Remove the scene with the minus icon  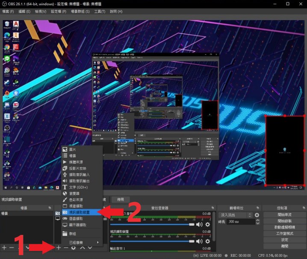click(12, 247)
